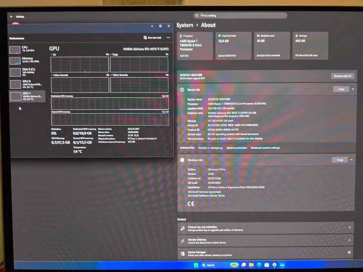Viewport: 363px width, 272px height.
Task: Open Device Manager row
Action: (265, 253)
